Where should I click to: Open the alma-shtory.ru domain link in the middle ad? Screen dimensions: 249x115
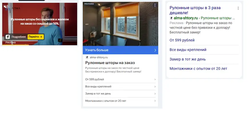pyautogui.click(x=99, y=57)
